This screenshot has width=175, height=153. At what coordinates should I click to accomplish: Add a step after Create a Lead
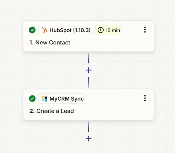tap(89, 139)
